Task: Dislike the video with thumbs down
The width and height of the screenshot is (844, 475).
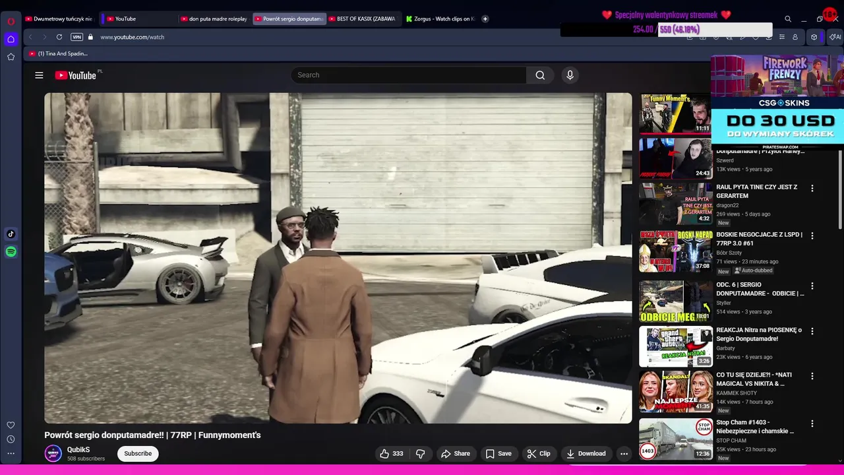Action: click(x=420, y=453)
